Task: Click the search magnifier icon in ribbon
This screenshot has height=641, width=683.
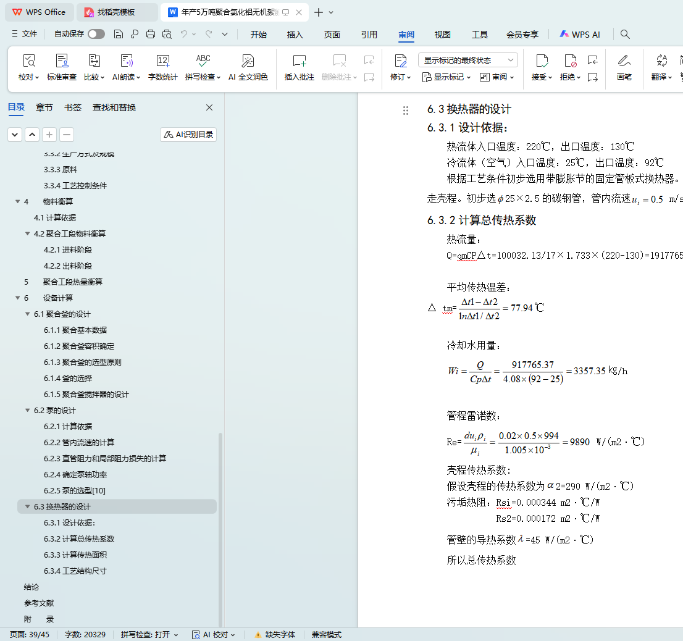Action: [625, 35]
